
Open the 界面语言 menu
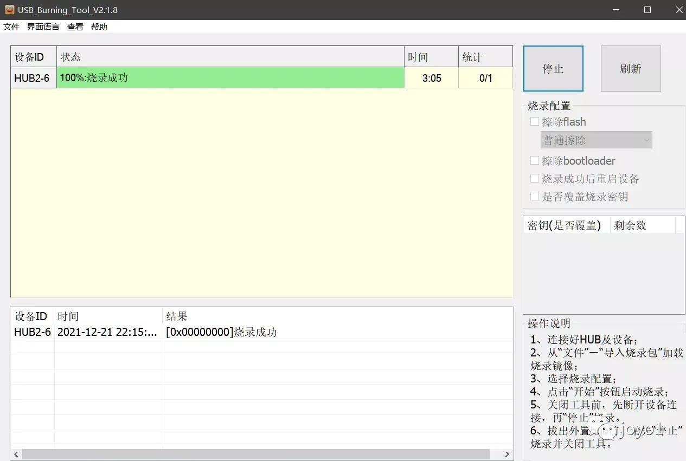point(43,27)
